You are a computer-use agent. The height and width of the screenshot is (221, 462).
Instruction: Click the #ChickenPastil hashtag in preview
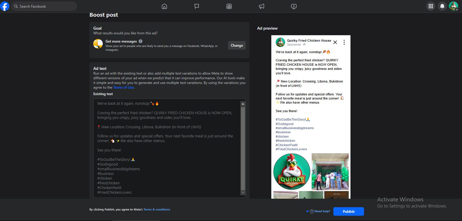287,145
